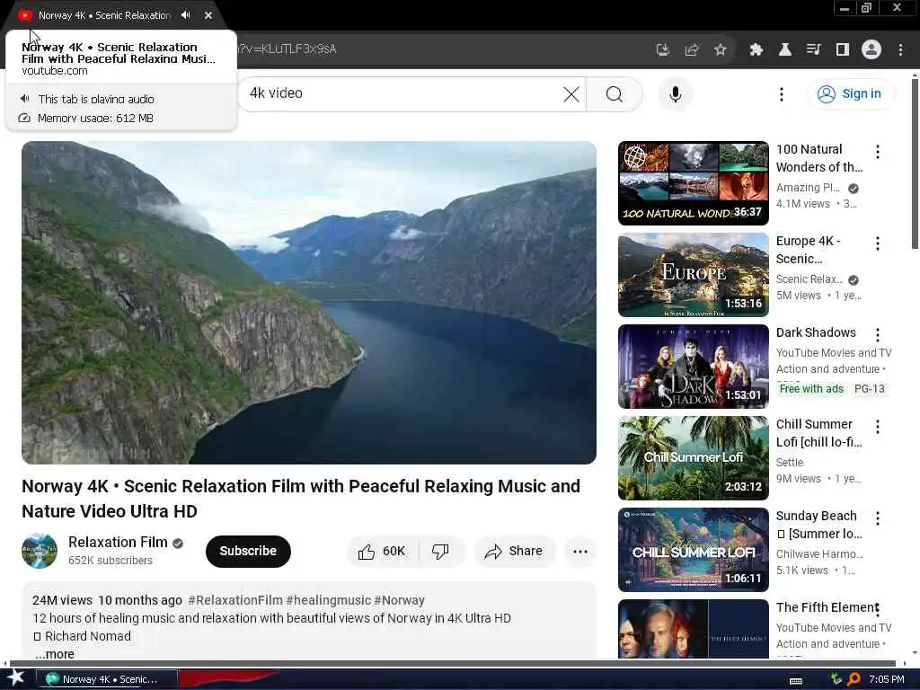Screen dimensions: 920x690
Task: Sign in to YouTube
Action: tap(851, 93)
